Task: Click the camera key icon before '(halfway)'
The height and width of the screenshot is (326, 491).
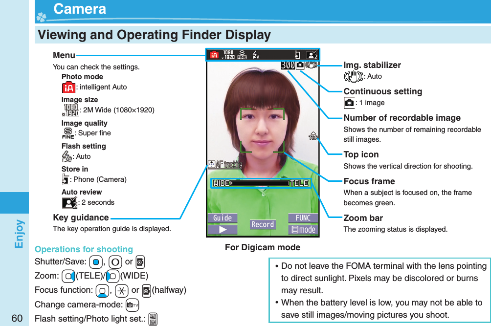Action: pyautogui.click(x=147, y=290)
